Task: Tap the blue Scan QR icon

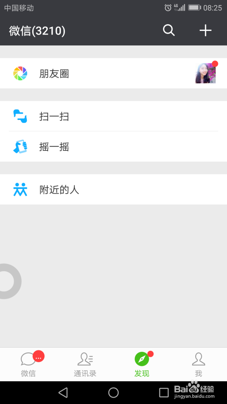Action: (20, 116)
